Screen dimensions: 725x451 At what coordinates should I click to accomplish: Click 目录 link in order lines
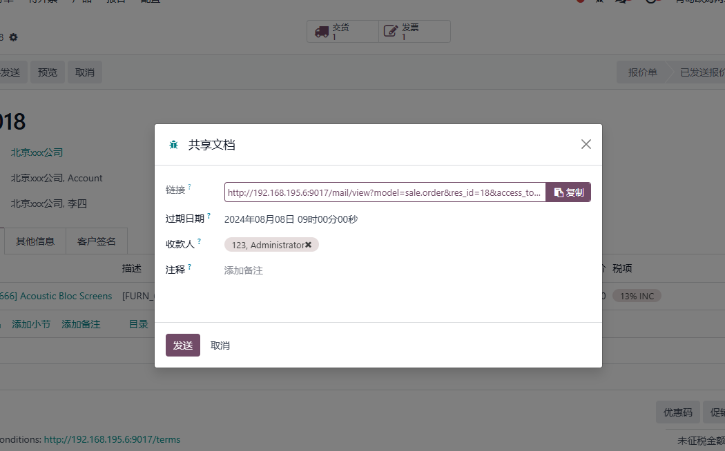tap(139, 324)
